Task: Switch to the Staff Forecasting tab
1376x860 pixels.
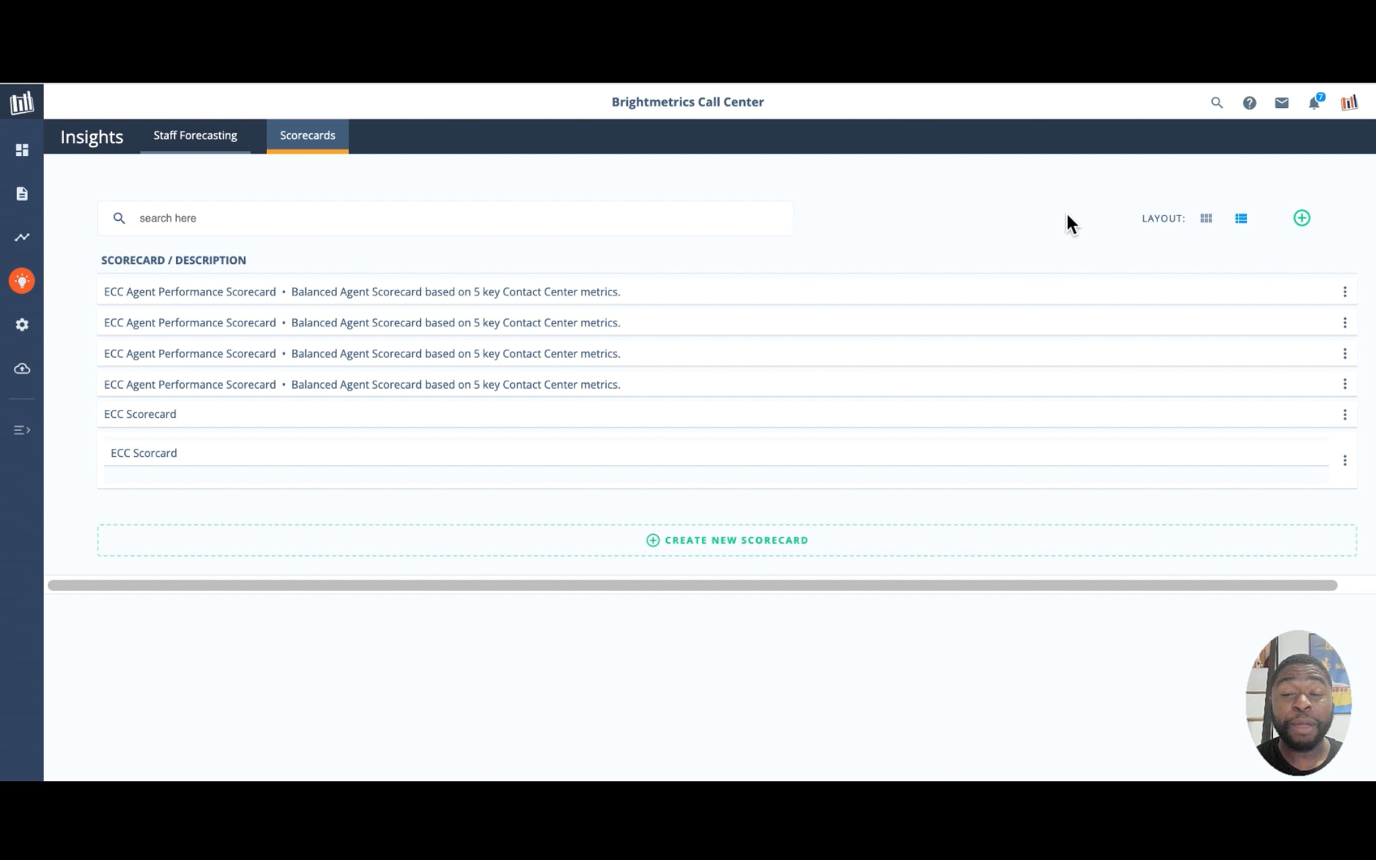Action: click(195, 136)
